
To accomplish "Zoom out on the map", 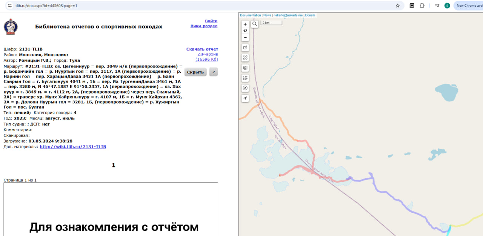I will pos(245,38).
